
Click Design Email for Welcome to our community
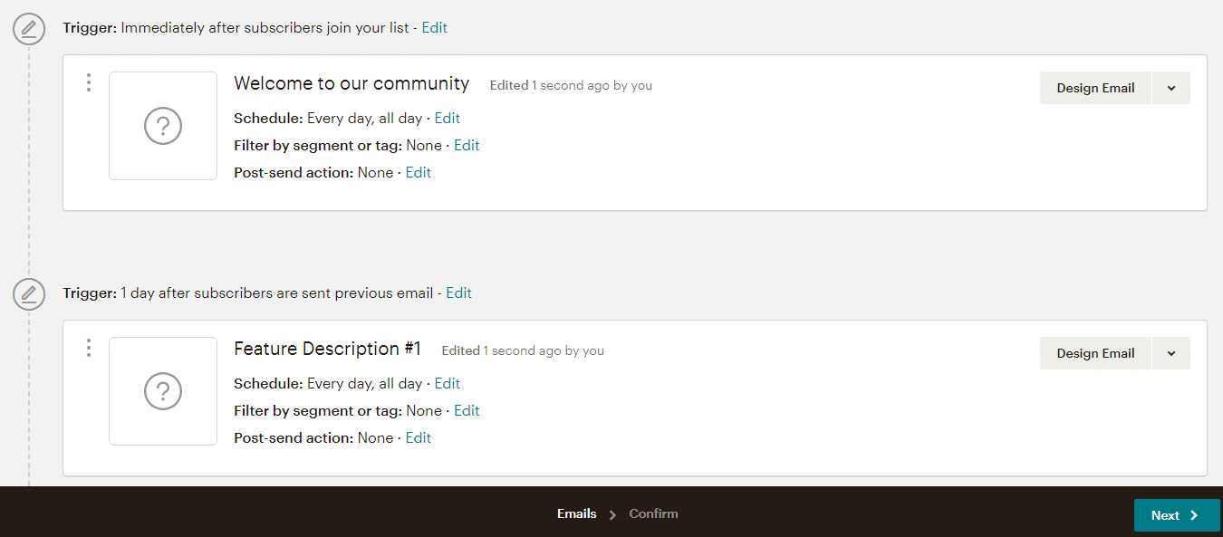(1095, 87)
